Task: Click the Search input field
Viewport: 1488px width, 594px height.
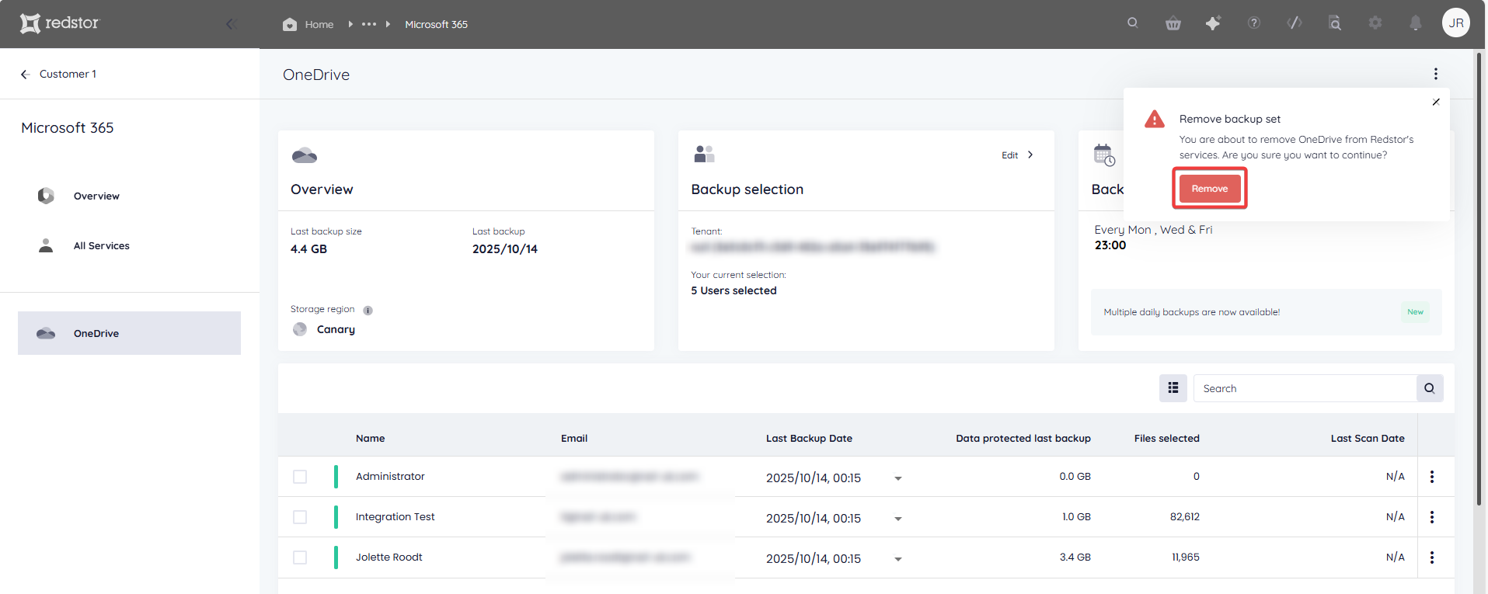Action: click(1305, 388)
